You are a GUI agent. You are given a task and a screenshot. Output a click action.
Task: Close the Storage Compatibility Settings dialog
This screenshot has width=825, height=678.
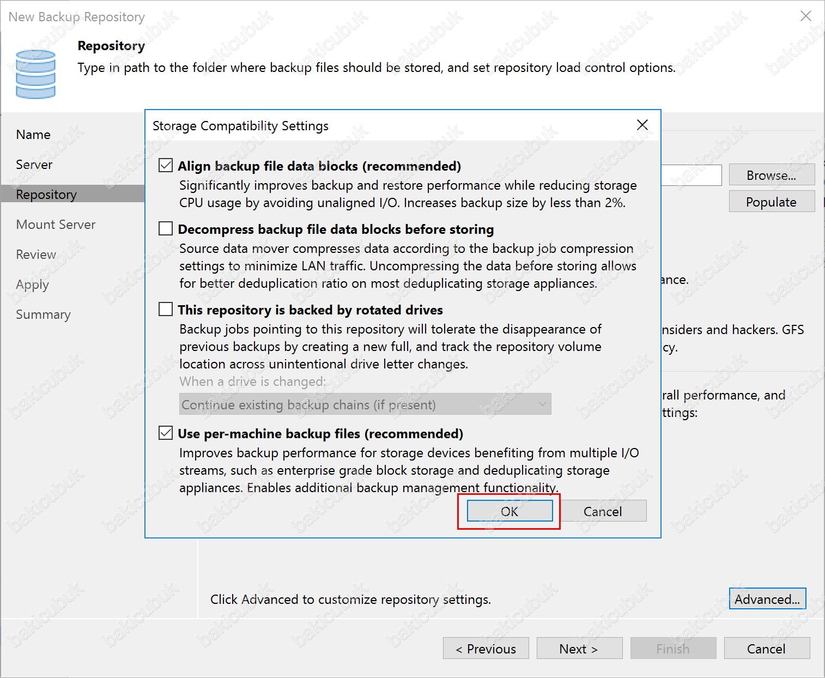(x=642, y=125)
